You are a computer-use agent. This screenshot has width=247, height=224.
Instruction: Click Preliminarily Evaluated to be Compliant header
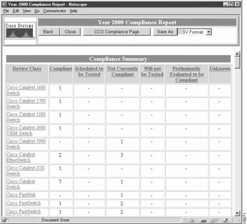point(187,74)
